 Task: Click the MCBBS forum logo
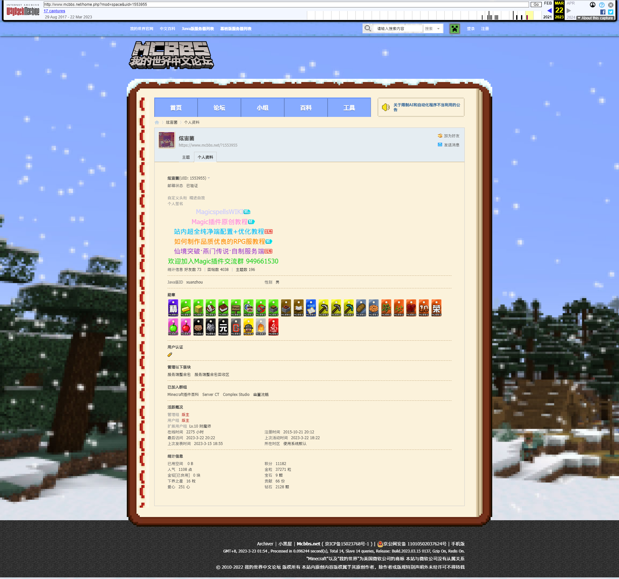coord(171,55)
